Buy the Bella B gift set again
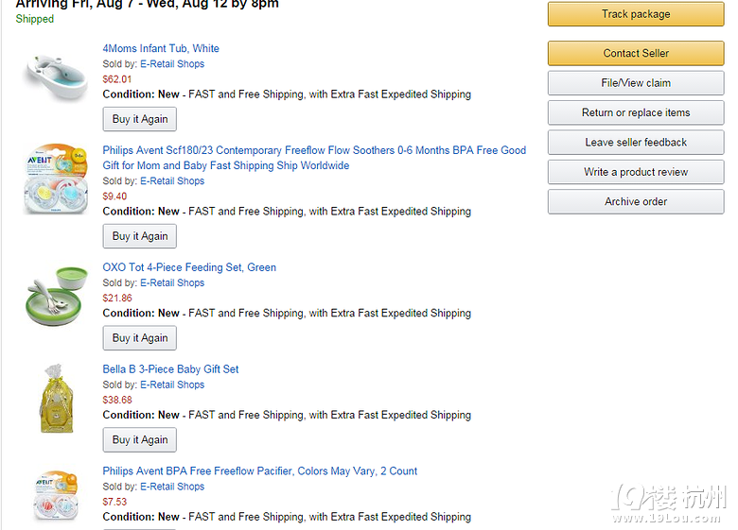This screenshot has height=530, width=738. pos(140,440)
